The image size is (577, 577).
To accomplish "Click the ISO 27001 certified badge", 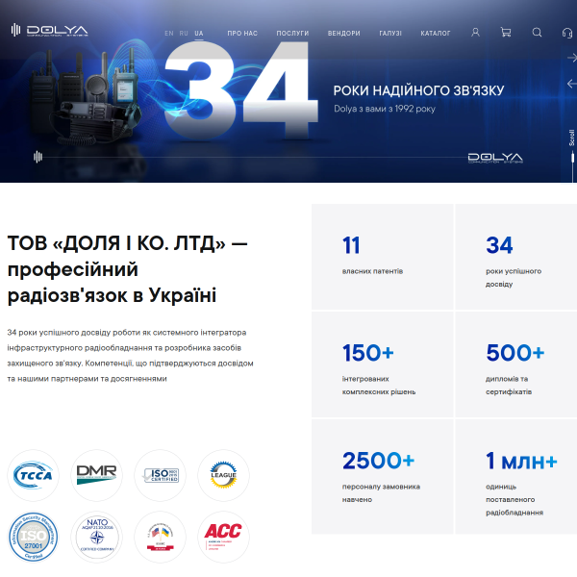I will 33,537.
